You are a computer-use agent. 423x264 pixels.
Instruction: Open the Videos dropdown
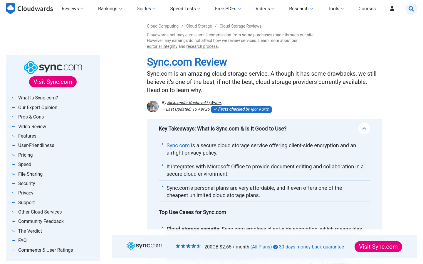coord(265,9)
